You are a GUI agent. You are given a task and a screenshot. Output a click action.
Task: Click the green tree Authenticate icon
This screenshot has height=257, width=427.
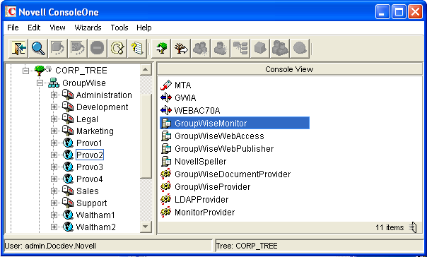161,49
